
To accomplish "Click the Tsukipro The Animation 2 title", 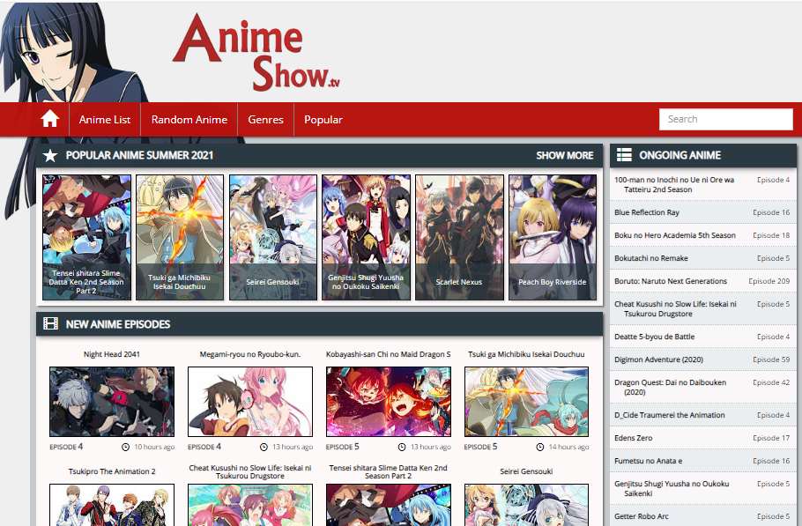I will [x=112, y=470].
